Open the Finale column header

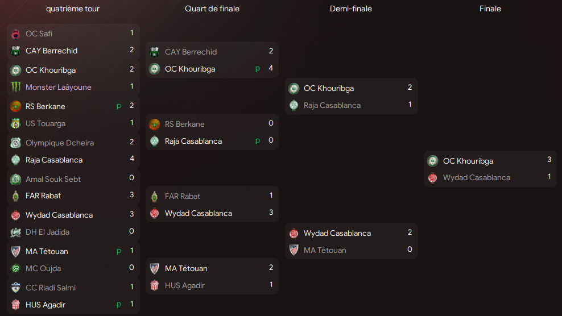[x=490, y=9]
